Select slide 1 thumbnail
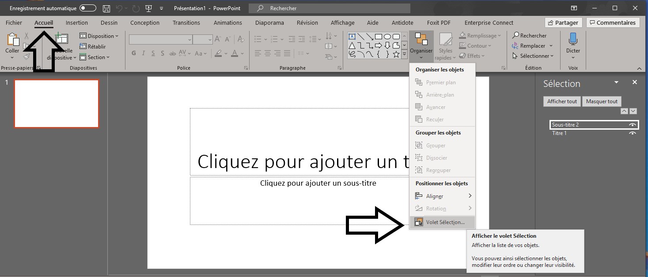648x277 pixels. (x=56, y=103)
